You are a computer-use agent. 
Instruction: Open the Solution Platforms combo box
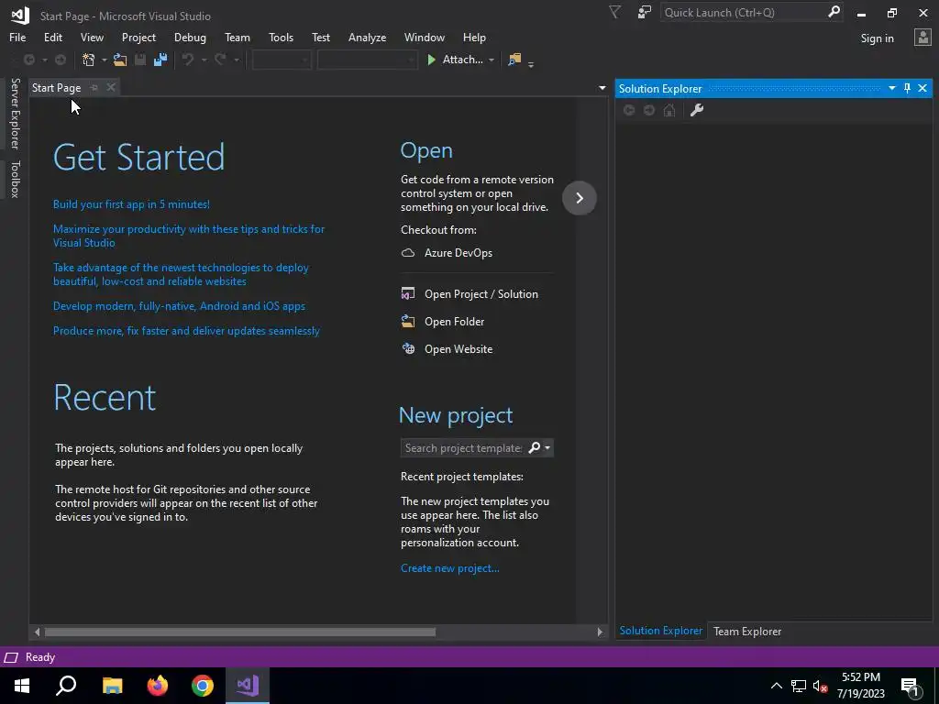tap(367, 60)
